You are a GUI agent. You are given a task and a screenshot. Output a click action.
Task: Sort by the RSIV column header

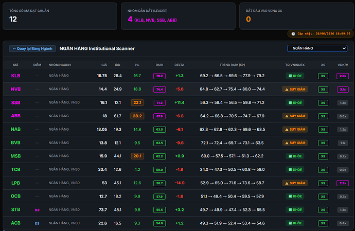coord(159,65)
